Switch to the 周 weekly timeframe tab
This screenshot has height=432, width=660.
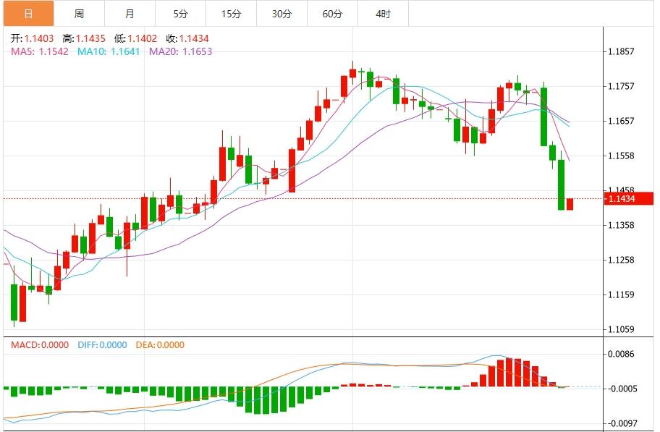78,13
